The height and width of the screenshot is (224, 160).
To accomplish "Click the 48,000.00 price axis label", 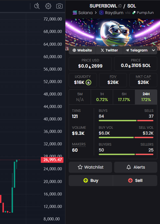I will (x=53, y=94).
